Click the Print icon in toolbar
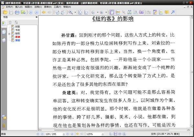The image size is (194, 137). pyautogui.click(x=16, y=12)
